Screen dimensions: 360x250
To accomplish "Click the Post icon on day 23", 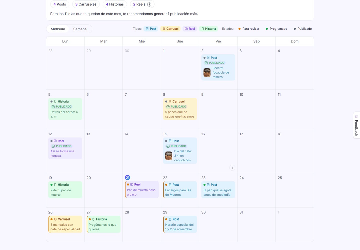I will [x=208, y=185].
